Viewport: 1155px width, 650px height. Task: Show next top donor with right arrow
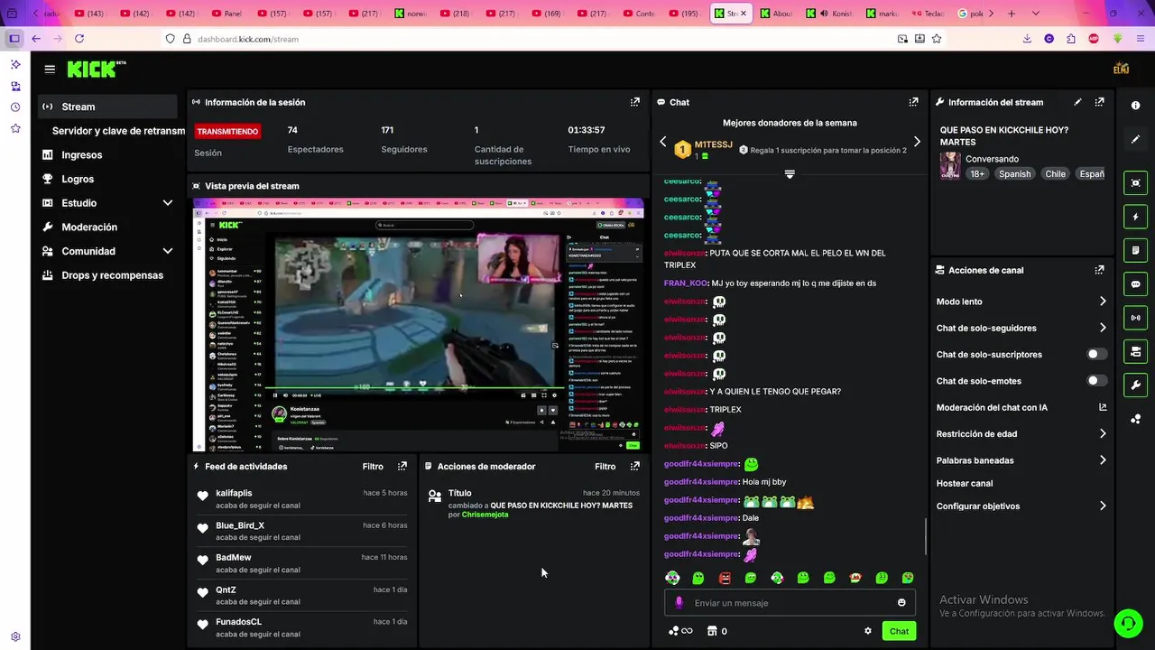pyautogui.click(x=917, y=142)
